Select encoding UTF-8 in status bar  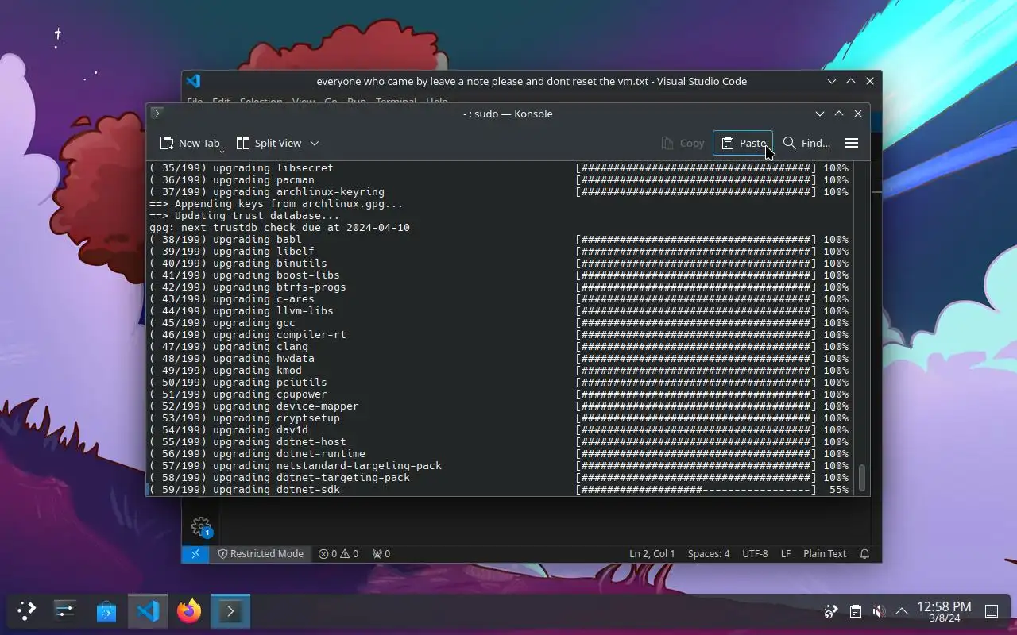point(755,553)
